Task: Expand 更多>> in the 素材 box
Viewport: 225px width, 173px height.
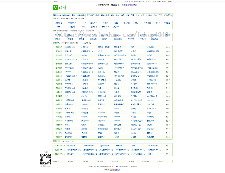Action: coord(116,27)
